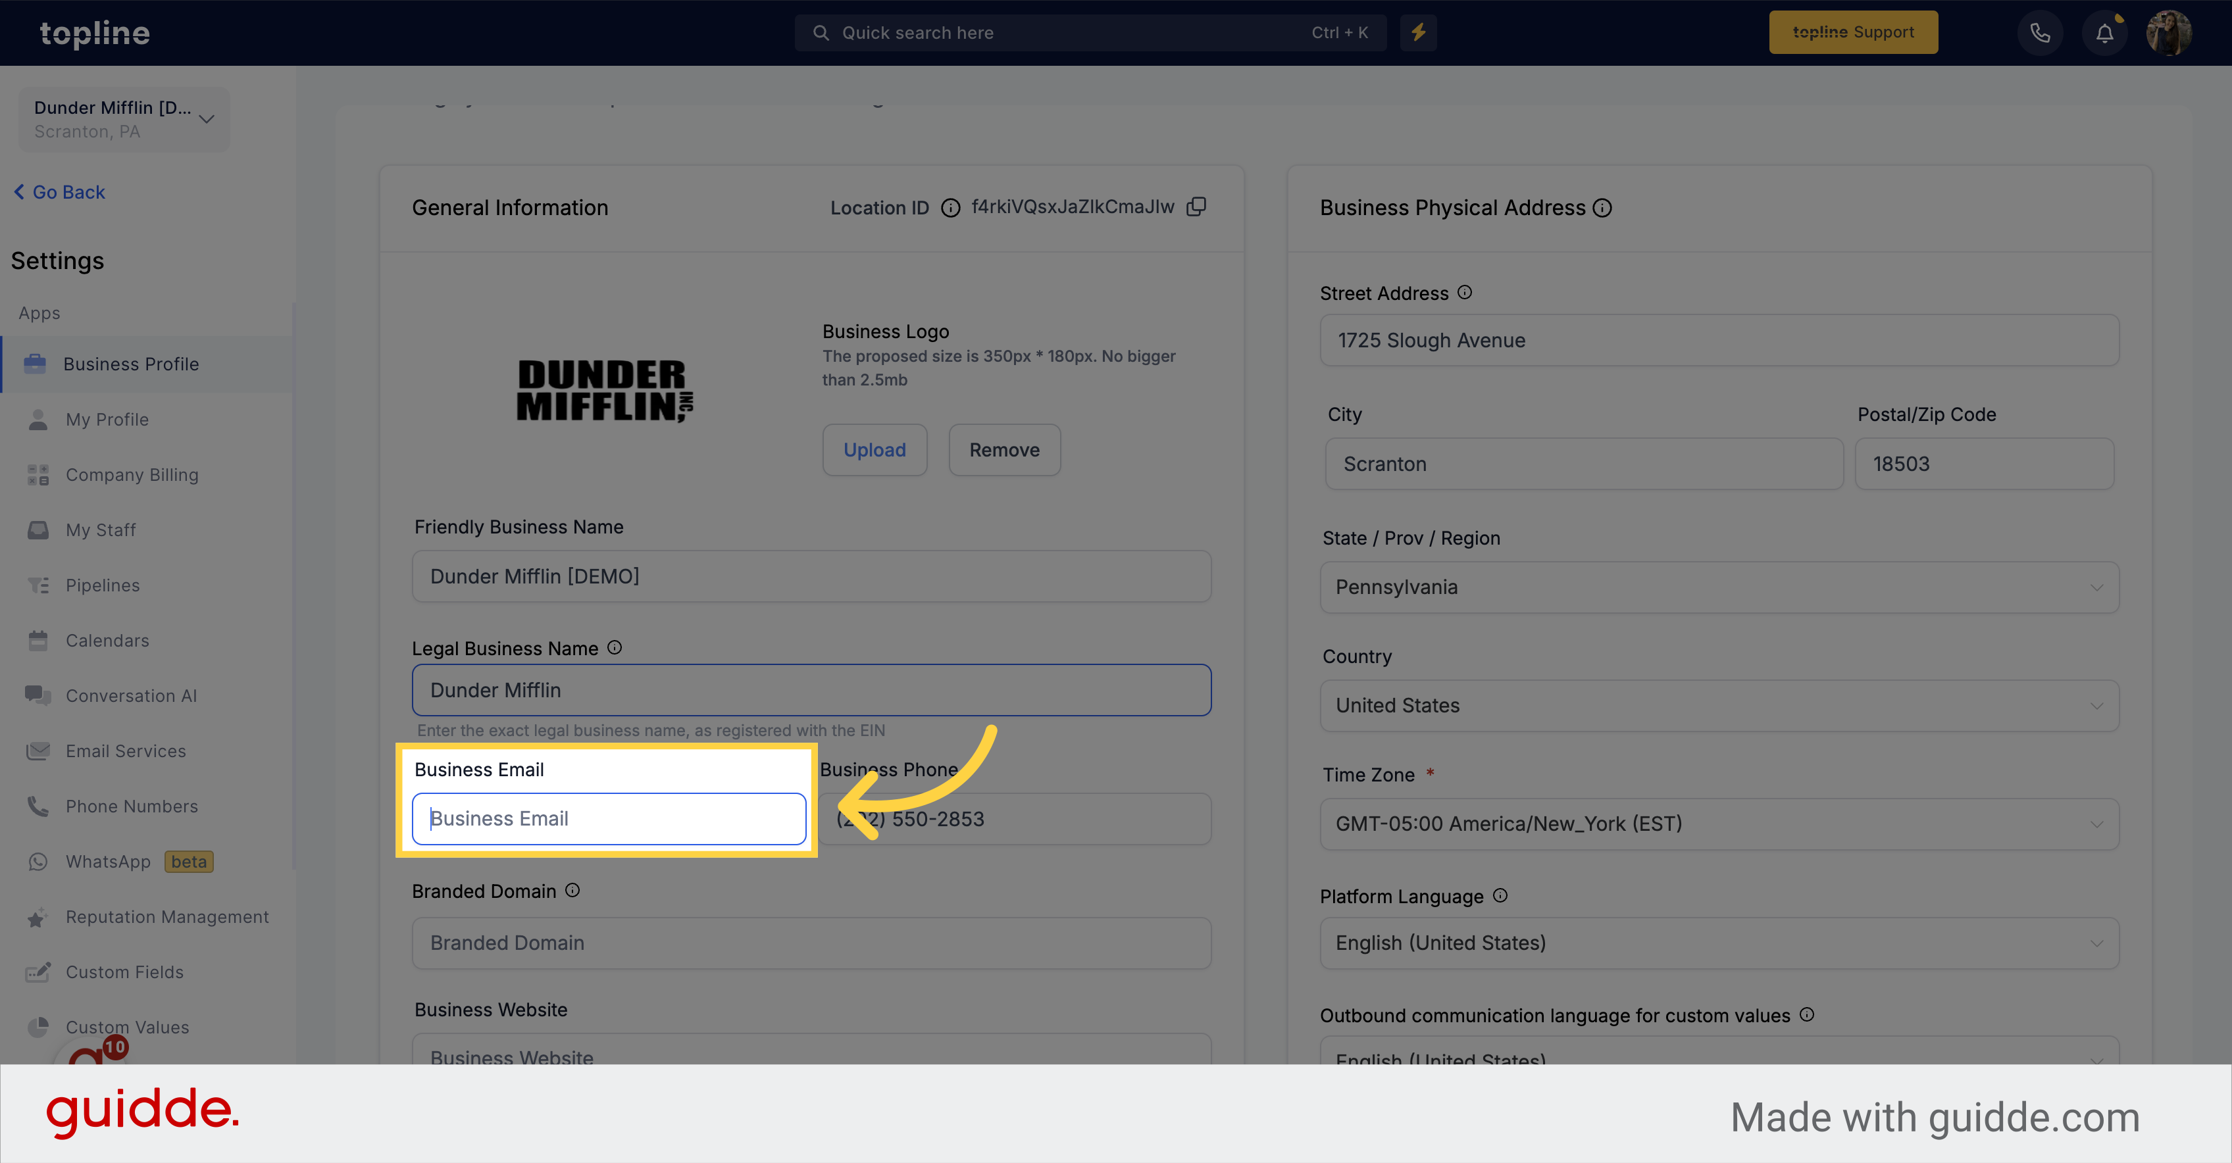Open My Staff settings panel
Viewport: 2232px width, 1163px height.
pos(99,530)
